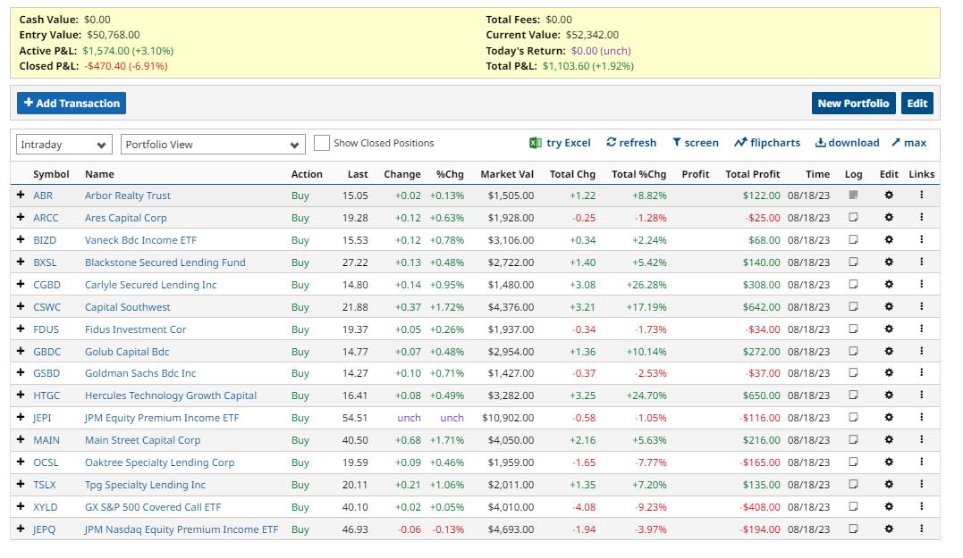
Task: Open links menu for ARCC row
Action: tap(921, 217)
